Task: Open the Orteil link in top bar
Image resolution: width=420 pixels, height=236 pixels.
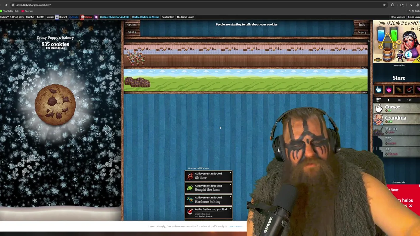Action: [x=15, y=17]
